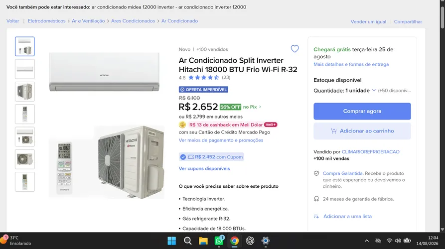The width and height of the screenshot is (445, 249).
Task: Click the cart icon in Adicionar ao carrinho
Action: (333, 131)
